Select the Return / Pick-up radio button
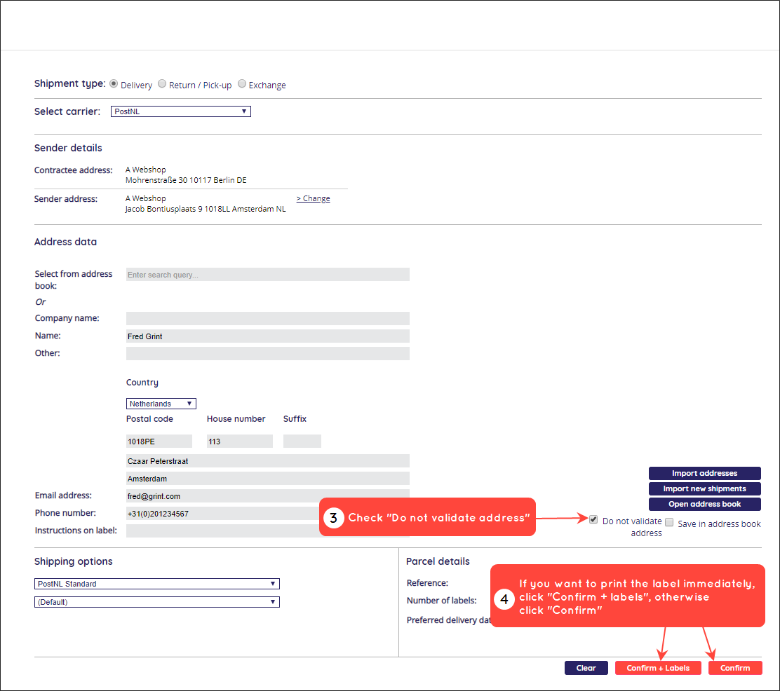This screenshot has width=780, height=691. click(162, 83)
